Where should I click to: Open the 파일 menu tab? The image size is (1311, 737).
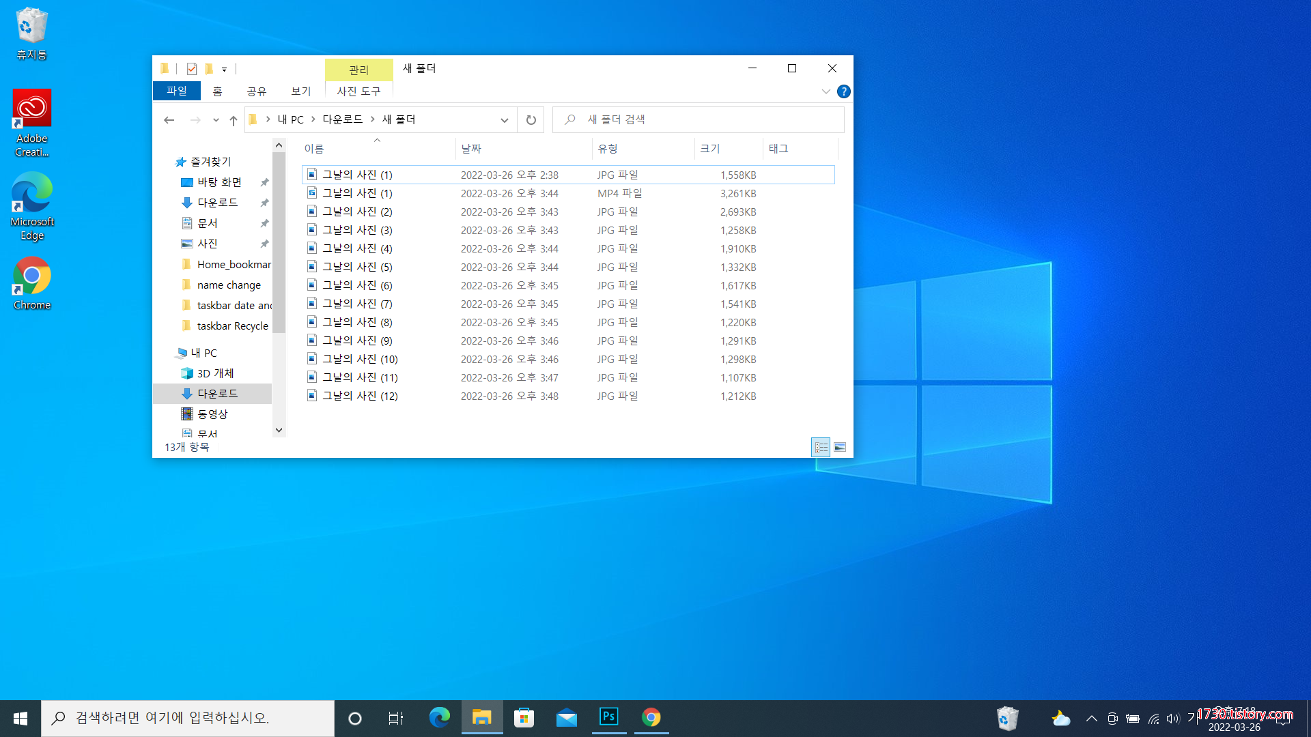click(176, 91)
